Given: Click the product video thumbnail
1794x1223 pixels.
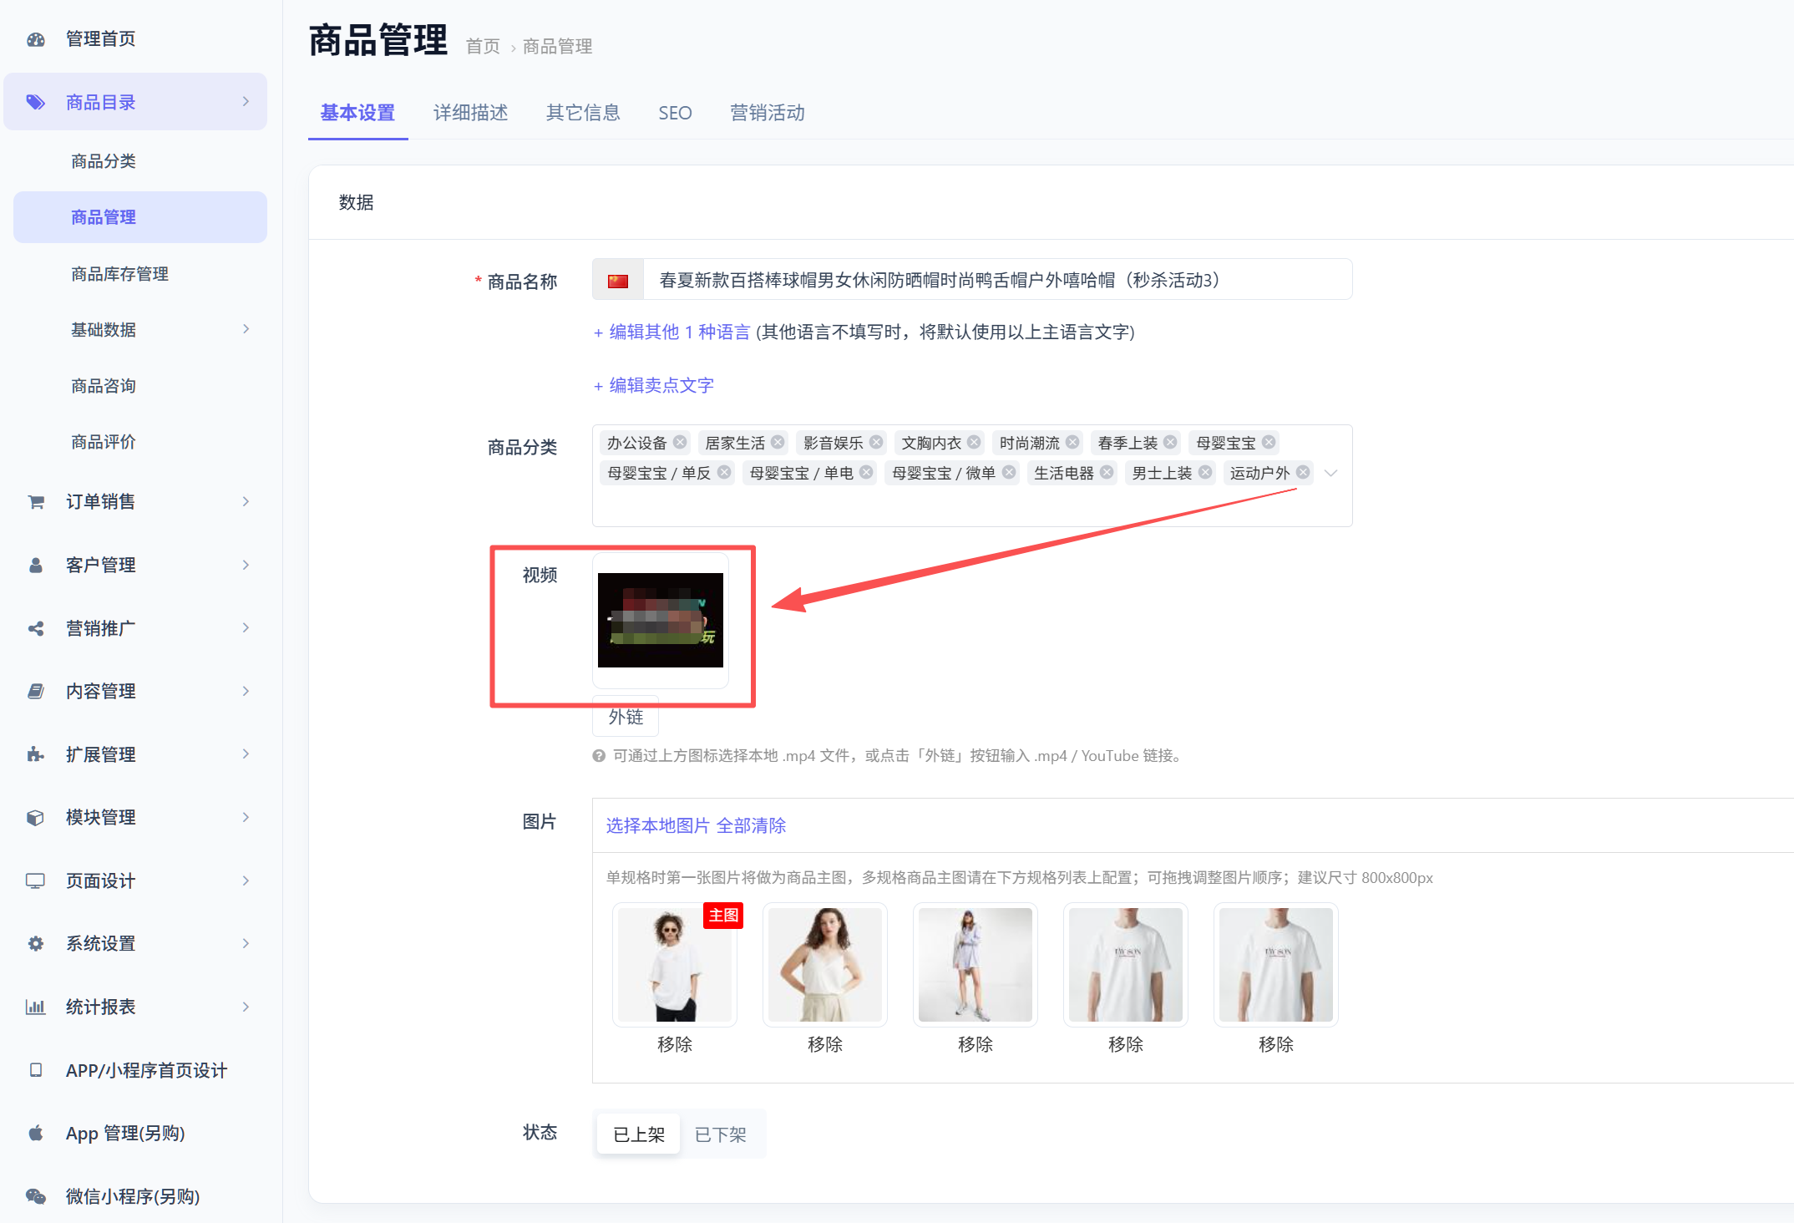Looking at the screenshot, I should [660, 620].
